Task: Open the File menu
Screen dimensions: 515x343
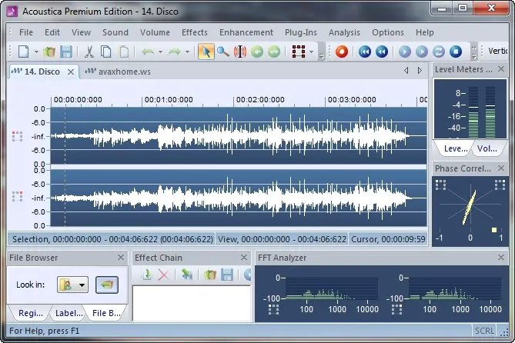Action: 26,32
